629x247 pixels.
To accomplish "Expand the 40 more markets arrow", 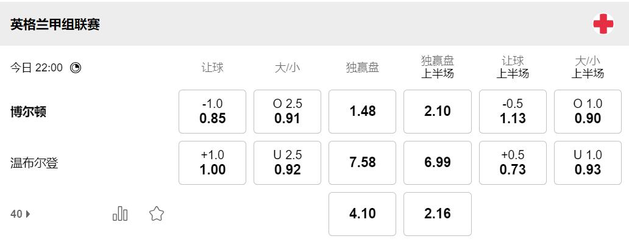I will tap(27, 214).
